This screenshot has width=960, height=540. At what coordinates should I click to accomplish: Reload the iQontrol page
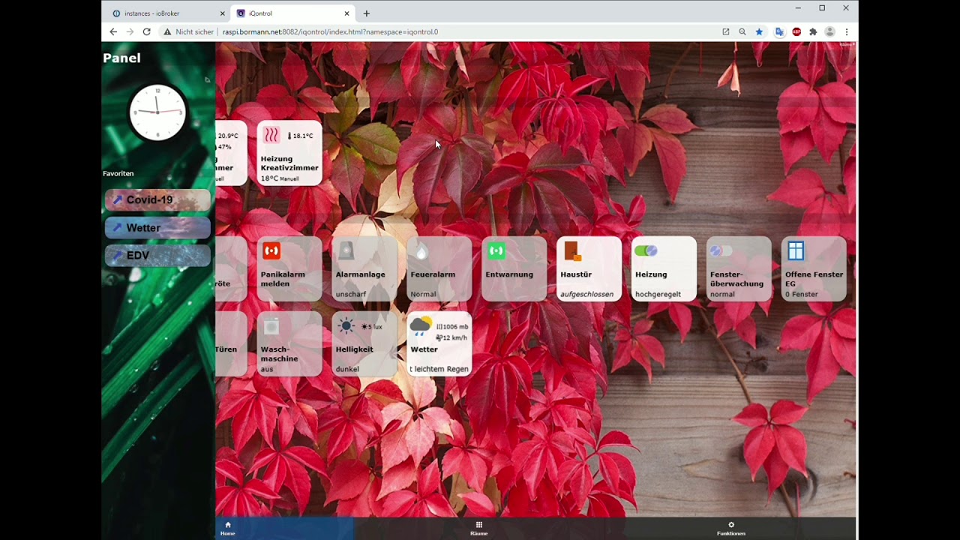click(x=146, y=32)
